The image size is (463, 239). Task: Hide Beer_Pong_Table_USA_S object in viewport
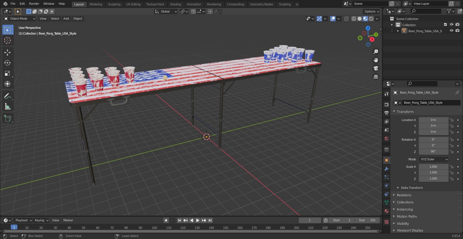451,31
